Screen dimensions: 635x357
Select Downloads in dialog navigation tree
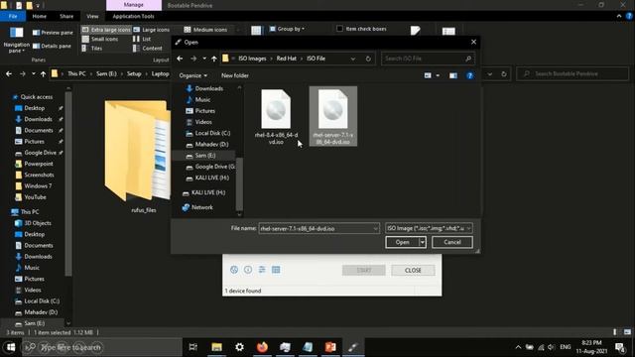click(x=209, y=88)
